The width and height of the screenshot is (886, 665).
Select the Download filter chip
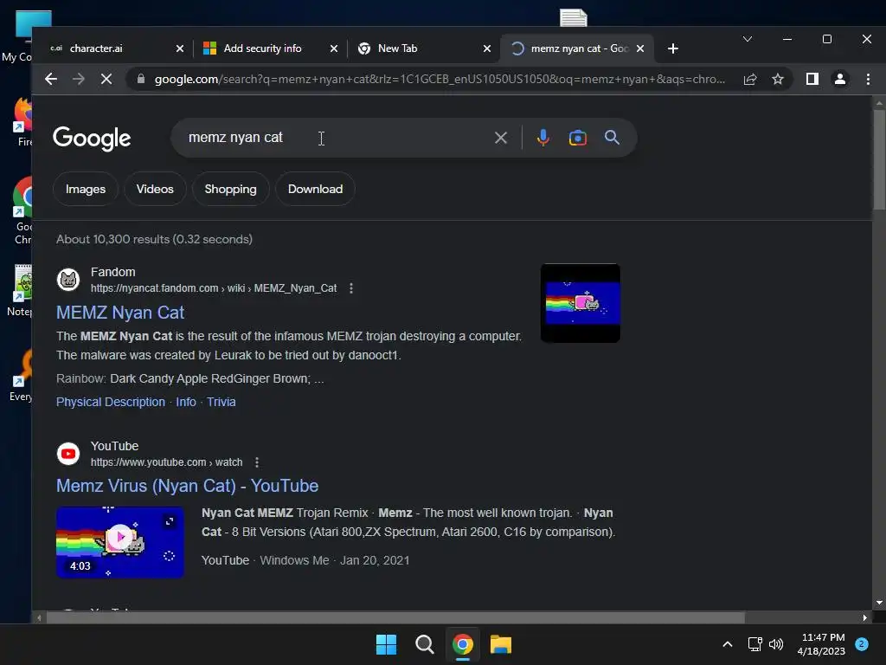[x=315, y=189]
